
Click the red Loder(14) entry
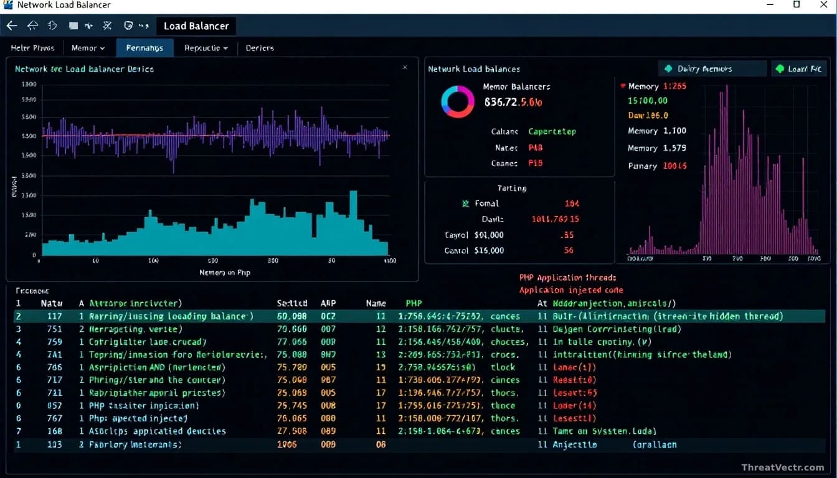click(575, 405)
